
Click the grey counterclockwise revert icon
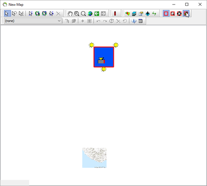tap(125, 21)
